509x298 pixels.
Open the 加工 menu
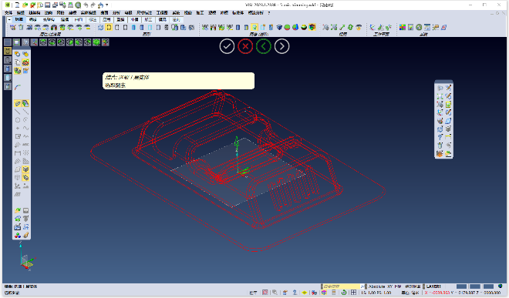coord(200,12)
